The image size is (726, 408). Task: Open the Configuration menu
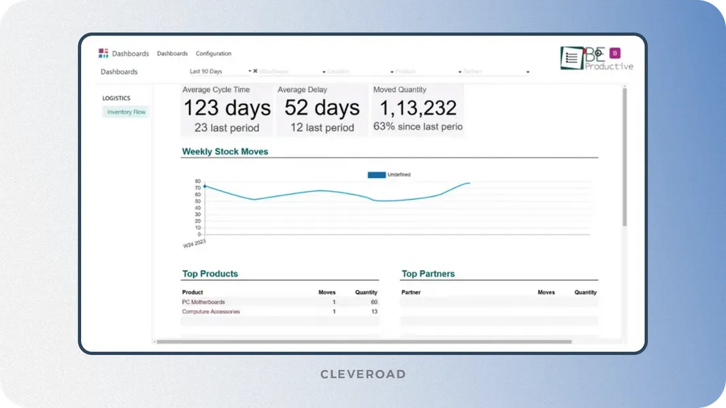tap(214, 54)
